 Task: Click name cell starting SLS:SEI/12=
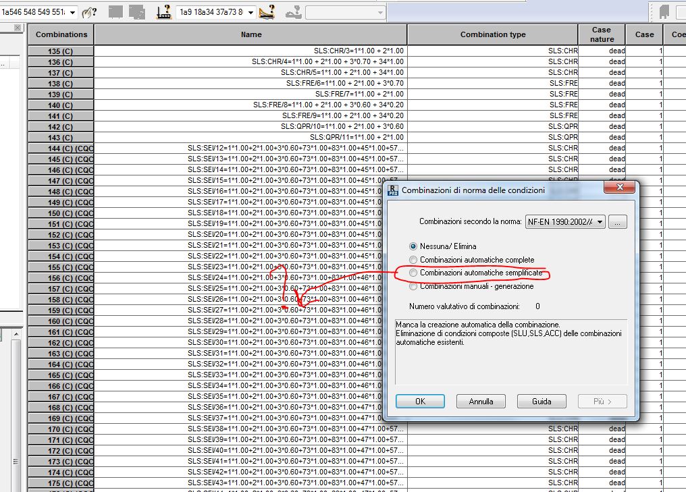250,148
